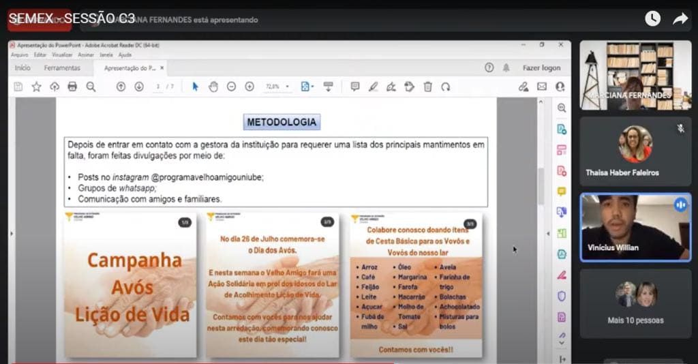Click the Fazer logon button
The height and width of the screenshot is (364, 698).
coord(541,67)
